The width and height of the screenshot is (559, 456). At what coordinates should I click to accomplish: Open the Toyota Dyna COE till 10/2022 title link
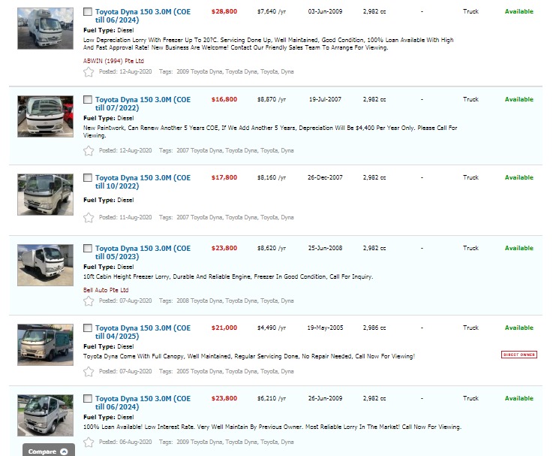tap(143, 182)
